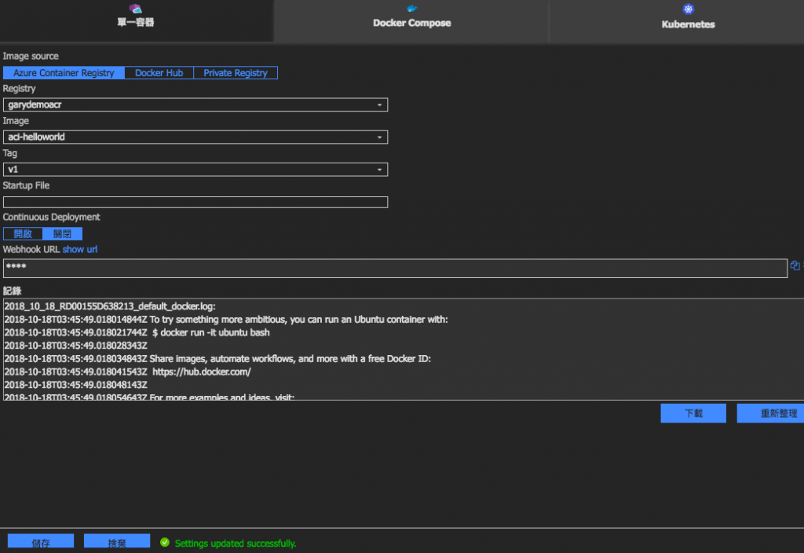Viewport: 804px width, 553px height.
Task: Click the masked Webhook URL field
Action: [x=396, y=268]
